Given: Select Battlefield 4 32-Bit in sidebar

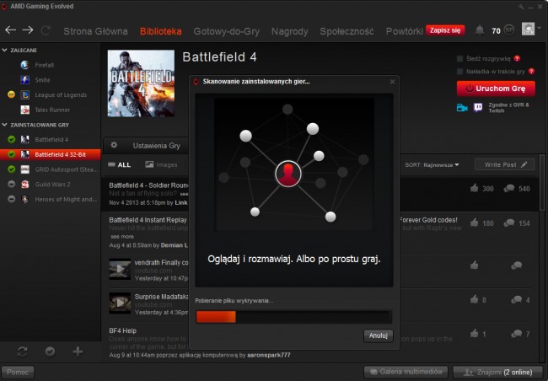Looking at the screenshot, I should pyautogui.click(x=51, y=154).
